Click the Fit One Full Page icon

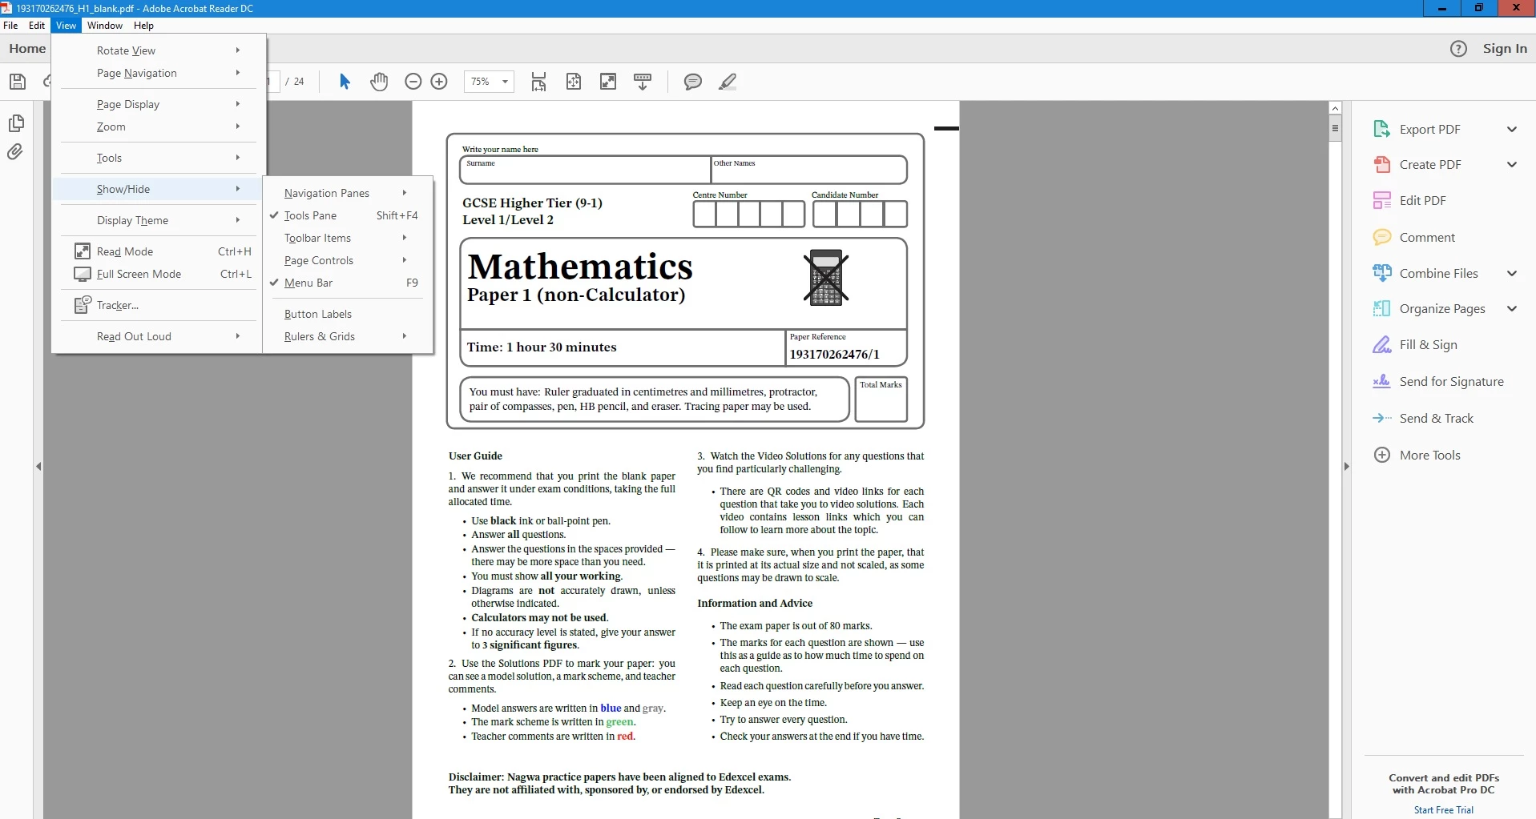574,82
